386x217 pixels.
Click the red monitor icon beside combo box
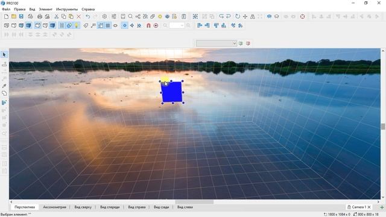pyautogui.click(x=248, y=43)
